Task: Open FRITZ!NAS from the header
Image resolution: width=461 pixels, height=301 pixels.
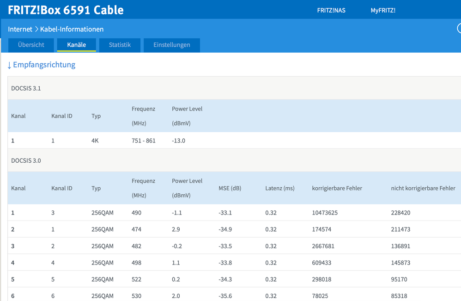Action: (331, 10)
